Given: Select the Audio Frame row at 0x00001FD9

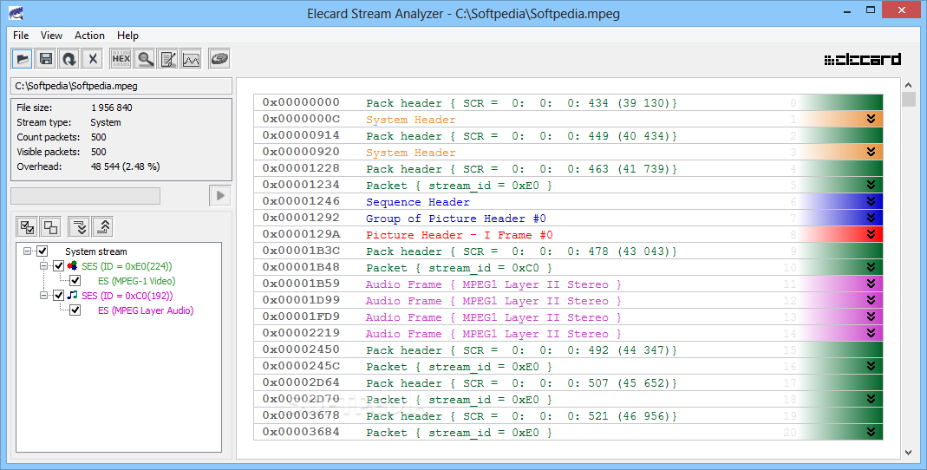Looking at the screenshot, I should click(568, 317).
